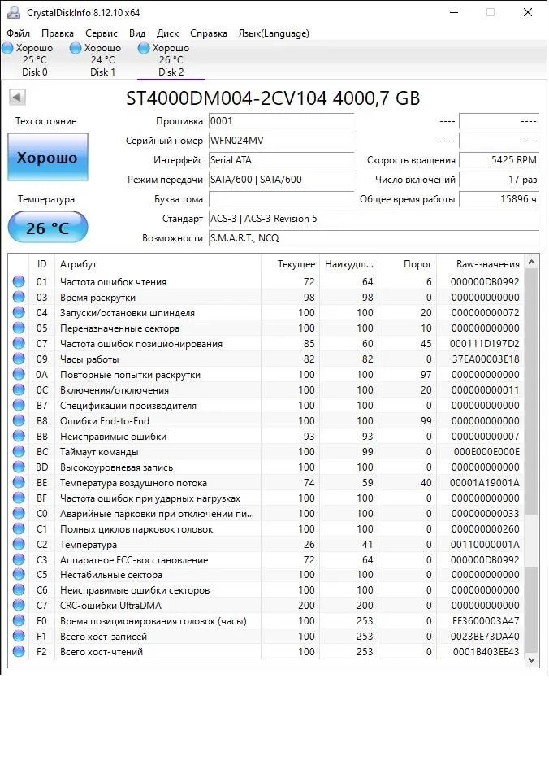Click the transfer mode field SATA/600
Image resolution: width=549 pixels, height=761 pixels.
click(281, 180)
